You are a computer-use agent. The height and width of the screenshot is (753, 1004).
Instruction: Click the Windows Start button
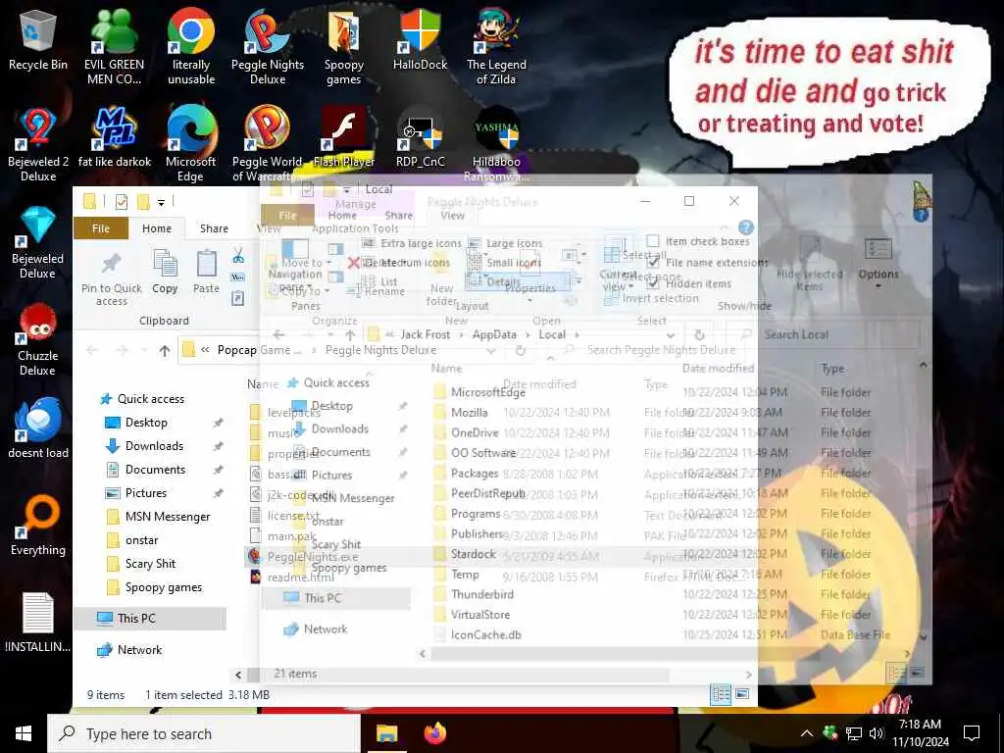pos(24,733)
